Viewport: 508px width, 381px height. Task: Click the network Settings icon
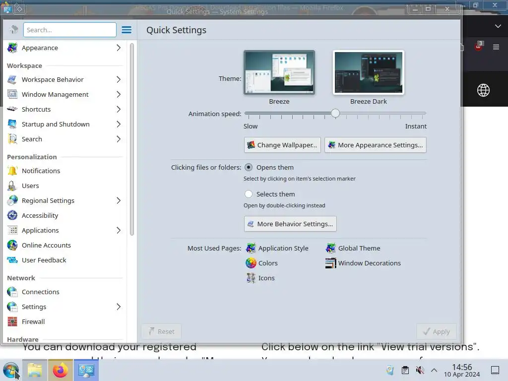(12, 307)
